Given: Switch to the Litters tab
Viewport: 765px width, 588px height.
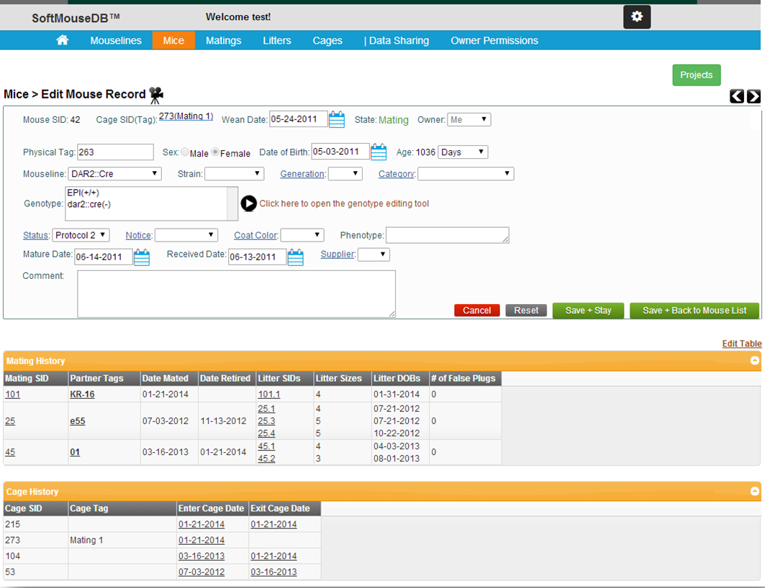Looking at the screenshot, I should click(276, 40).
